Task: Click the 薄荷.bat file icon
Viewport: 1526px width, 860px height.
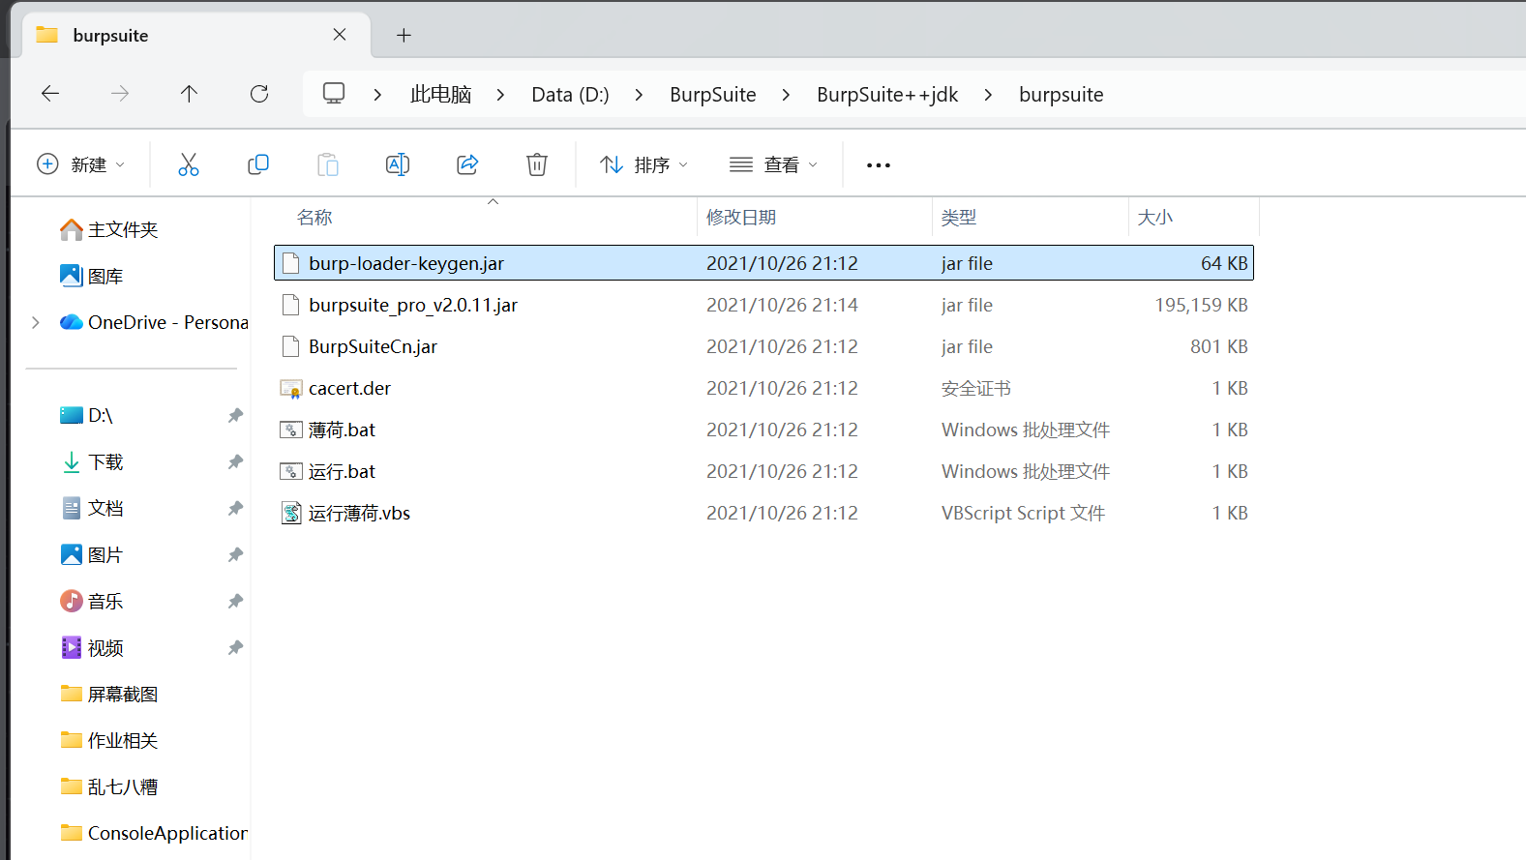Action: tap(291, 430)
